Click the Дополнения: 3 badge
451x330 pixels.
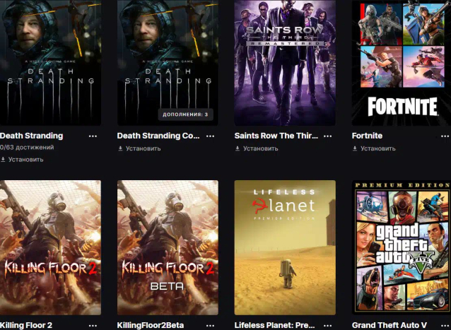coord(185,114)
